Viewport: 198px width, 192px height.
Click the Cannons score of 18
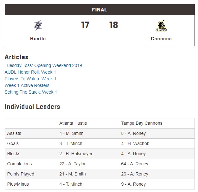[113, 25]
